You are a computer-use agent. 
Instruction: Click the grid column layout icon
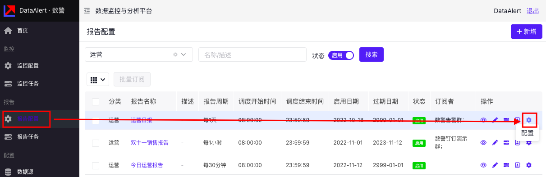(94, 80)
